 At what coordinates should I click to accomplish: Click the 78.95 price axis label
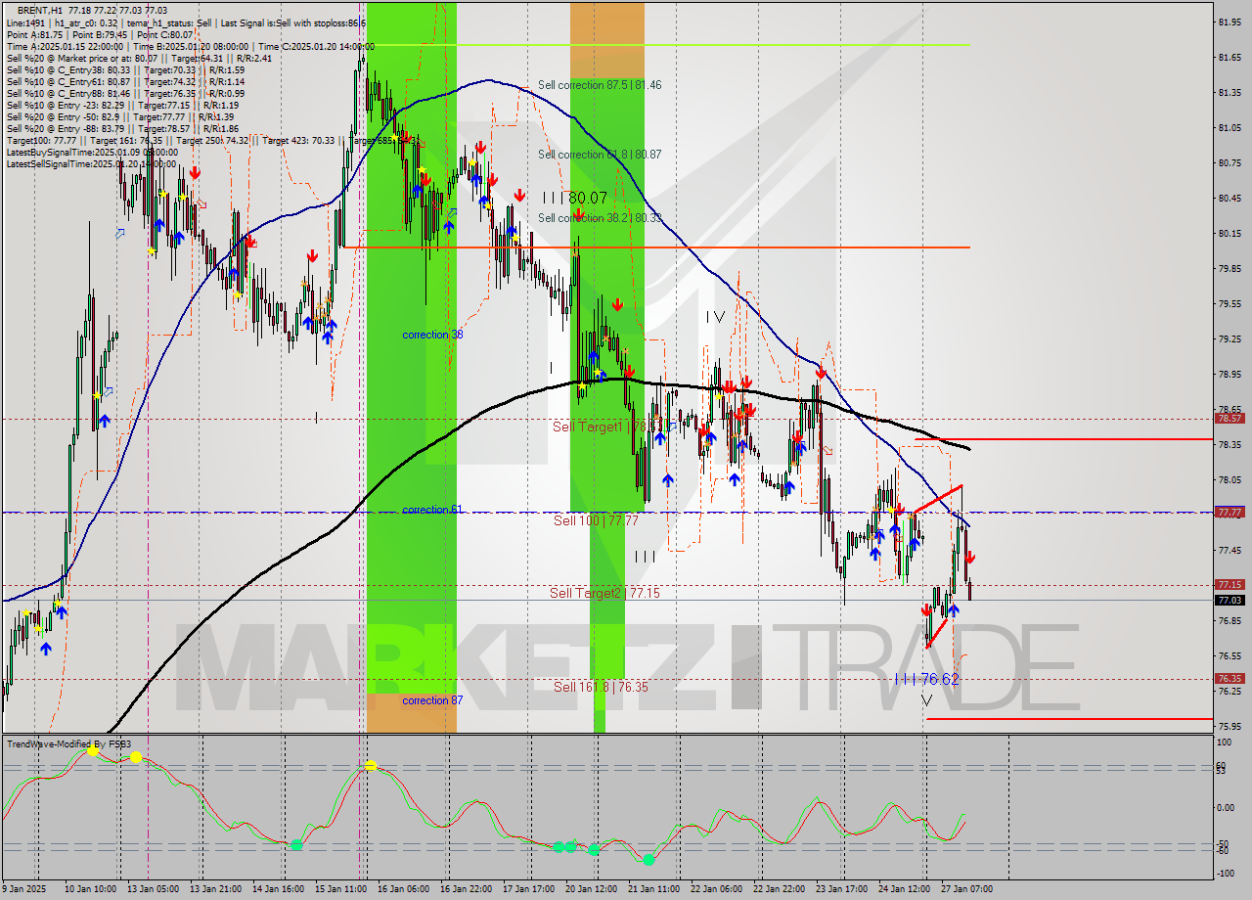tap(1230, 374)
